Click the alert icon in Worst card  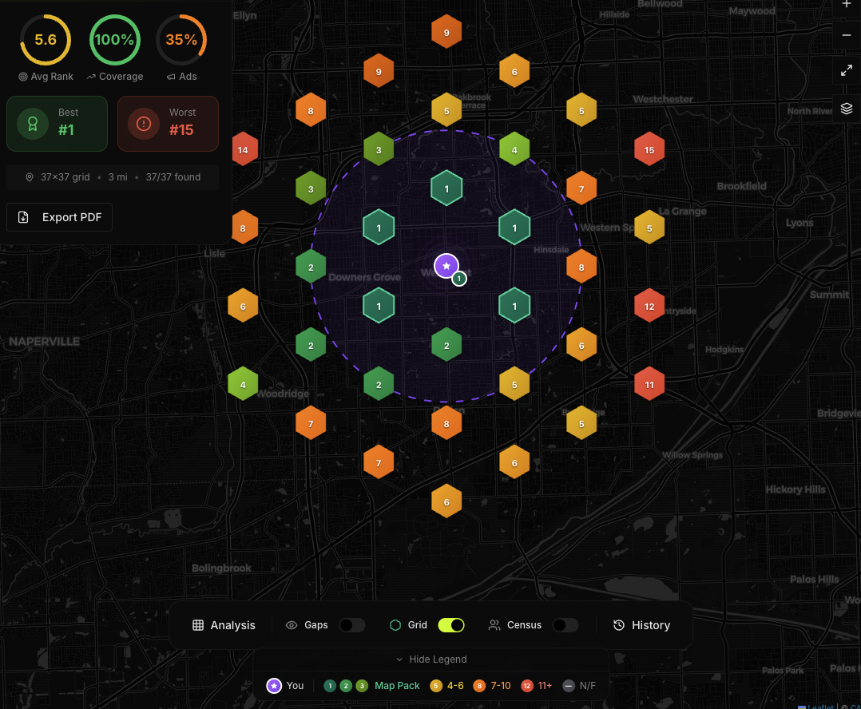click(x=144, y=124)
